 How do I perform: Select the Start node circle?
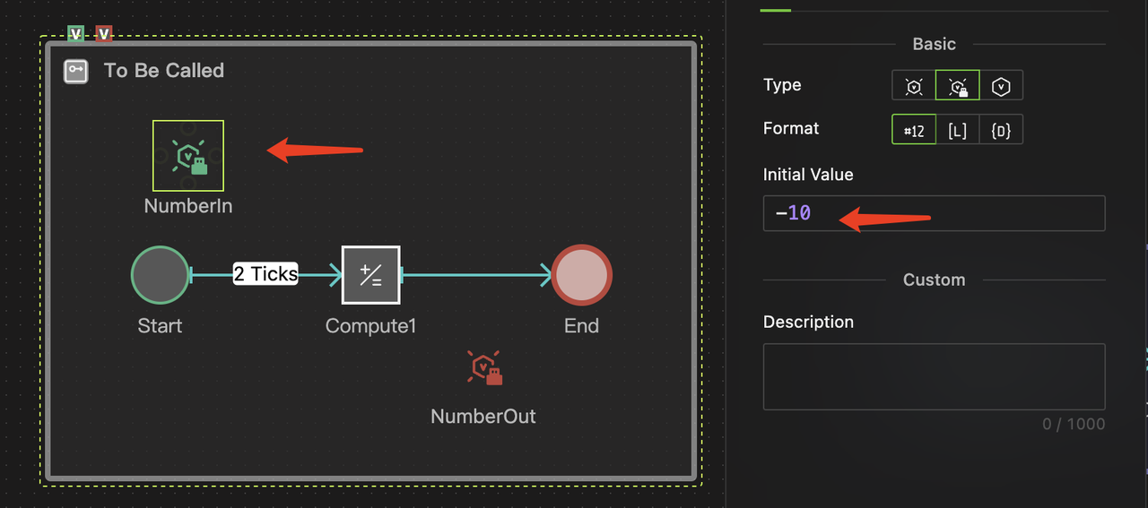pos(161,275)
